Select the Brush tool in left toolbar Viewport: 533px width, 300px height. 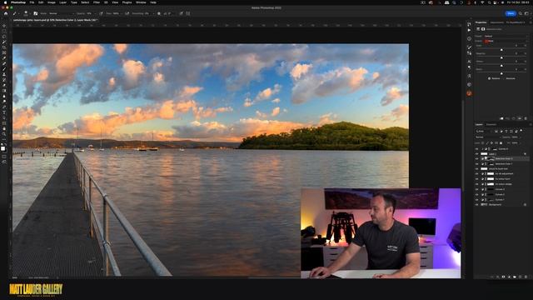[4, 68]
